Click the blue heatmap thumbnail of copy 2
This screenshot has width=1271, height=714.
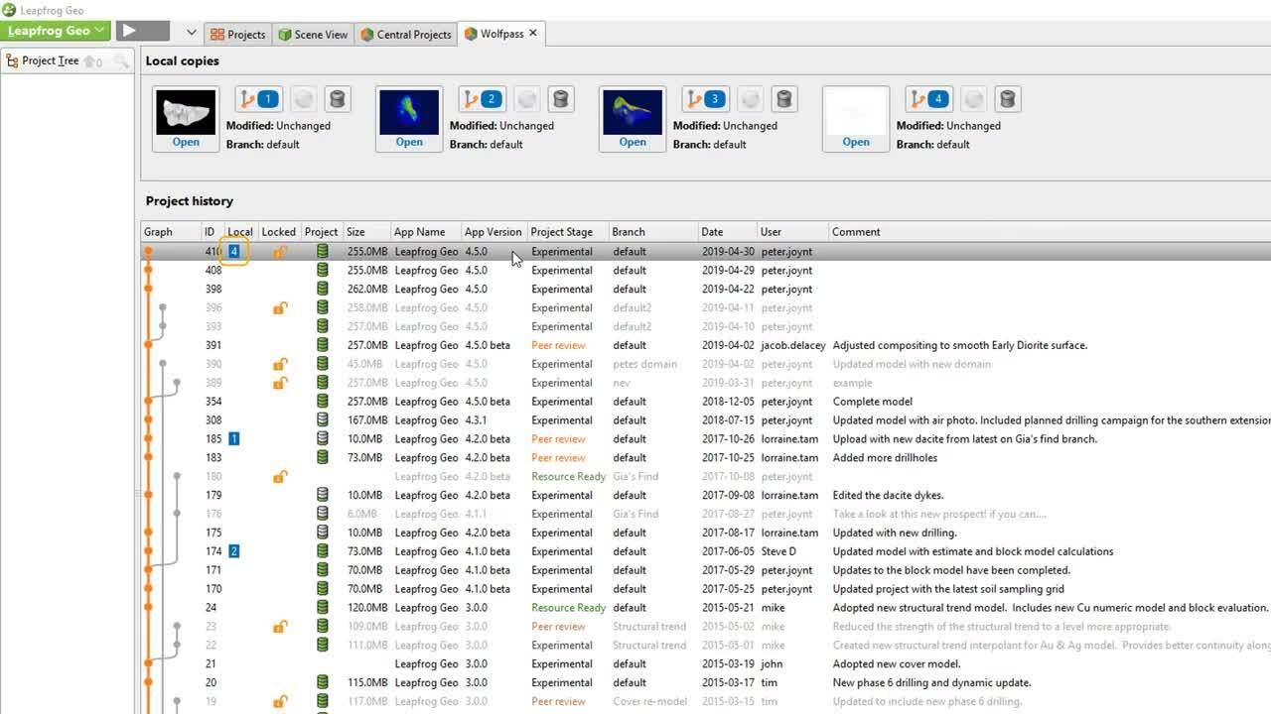point(409,112)
